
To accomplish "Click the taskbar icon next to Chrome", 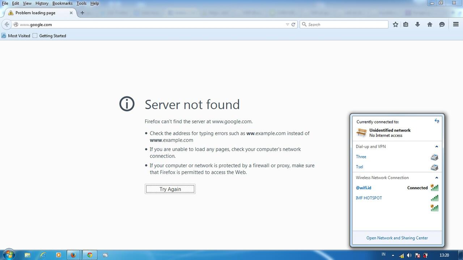I will (105, 255).
